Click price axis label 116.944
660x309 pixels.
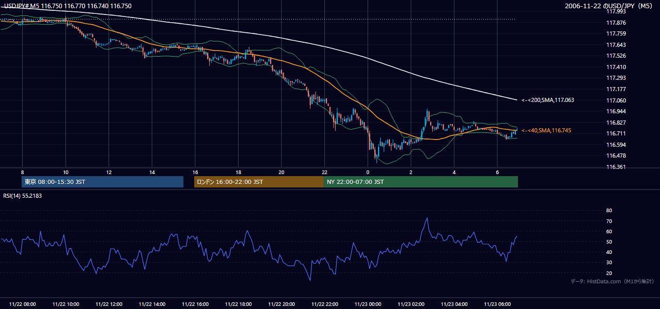616,111
